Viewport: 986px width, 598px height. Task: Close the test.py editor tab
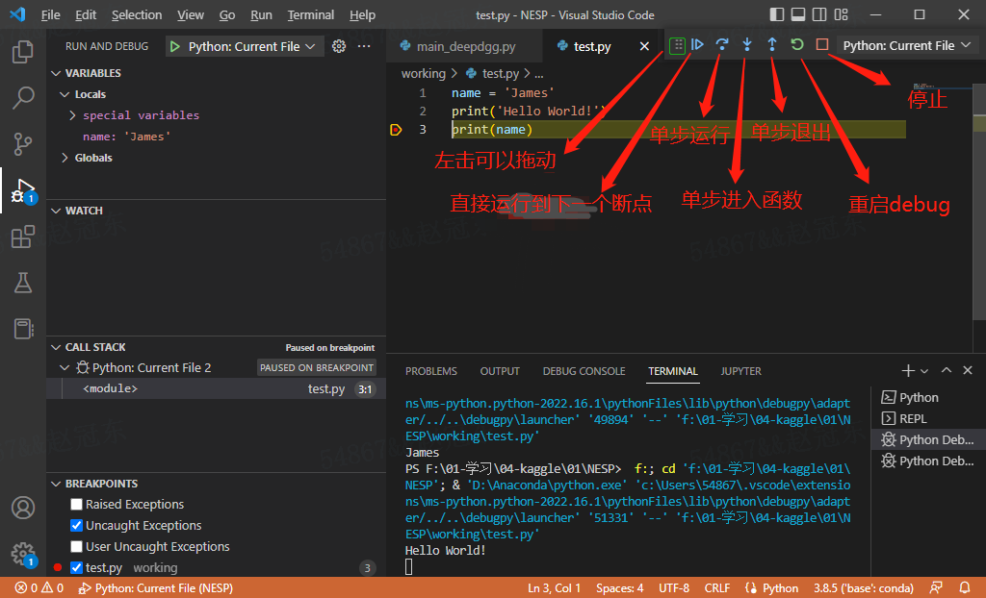tap(644, 46)
